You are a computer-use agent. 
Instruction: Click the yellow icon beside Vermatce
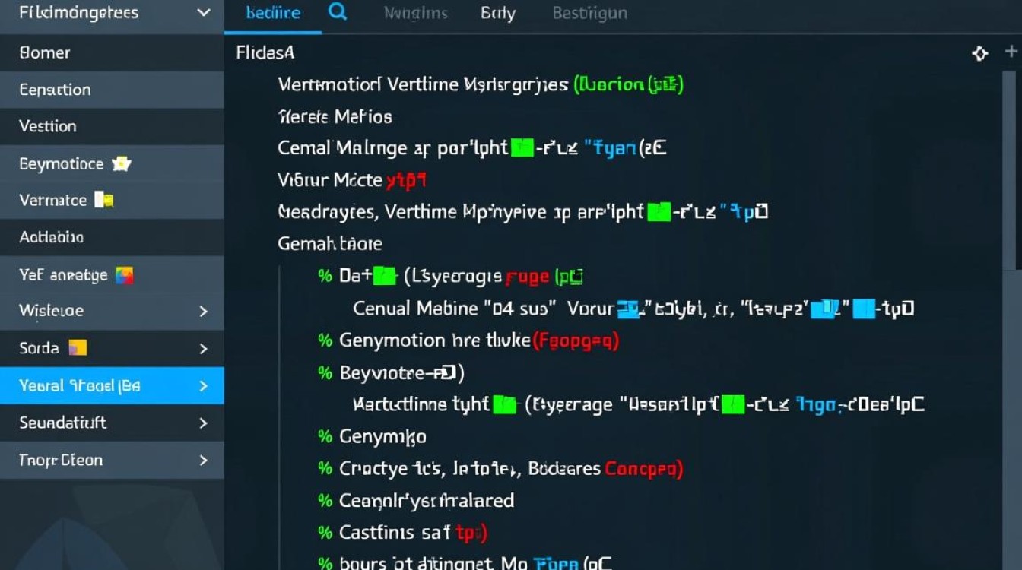pyautogui.click(x=103, y=201)
